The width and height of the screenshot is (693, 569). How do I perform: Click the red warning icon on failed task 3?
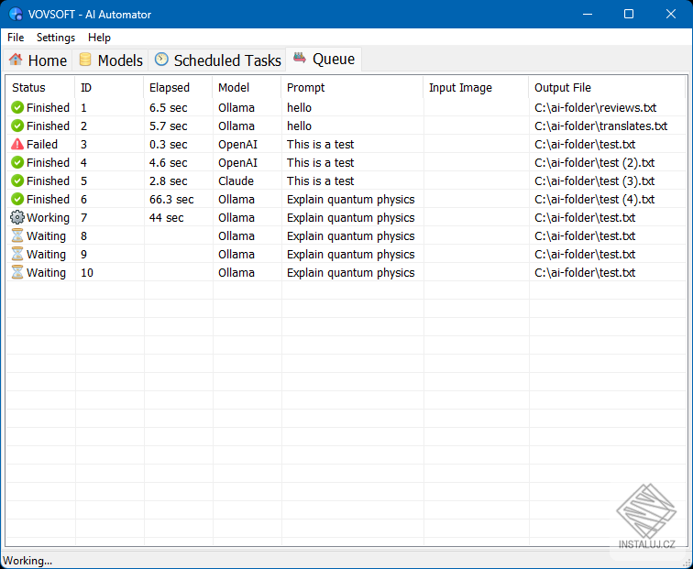pyautogui.click(x=17, y=144)
